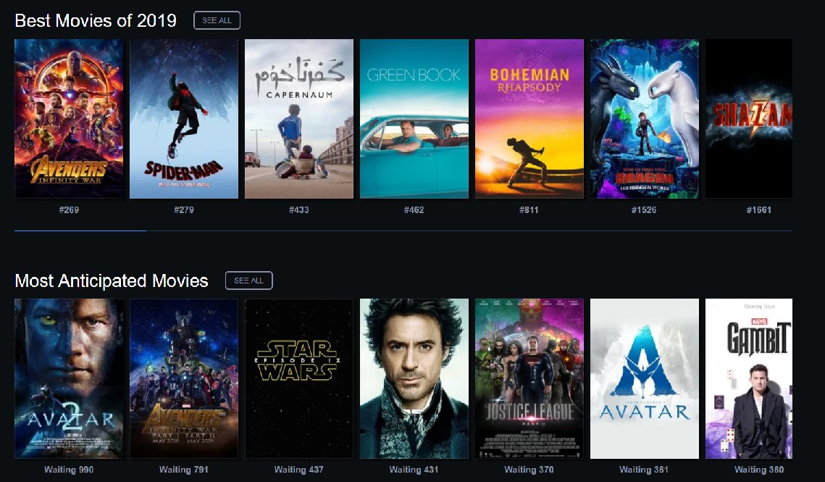Viewport: 825px width, 482px height.
Task: Click the Waiting 990 label
Action: pyautogui.click(x=69, y=470)
